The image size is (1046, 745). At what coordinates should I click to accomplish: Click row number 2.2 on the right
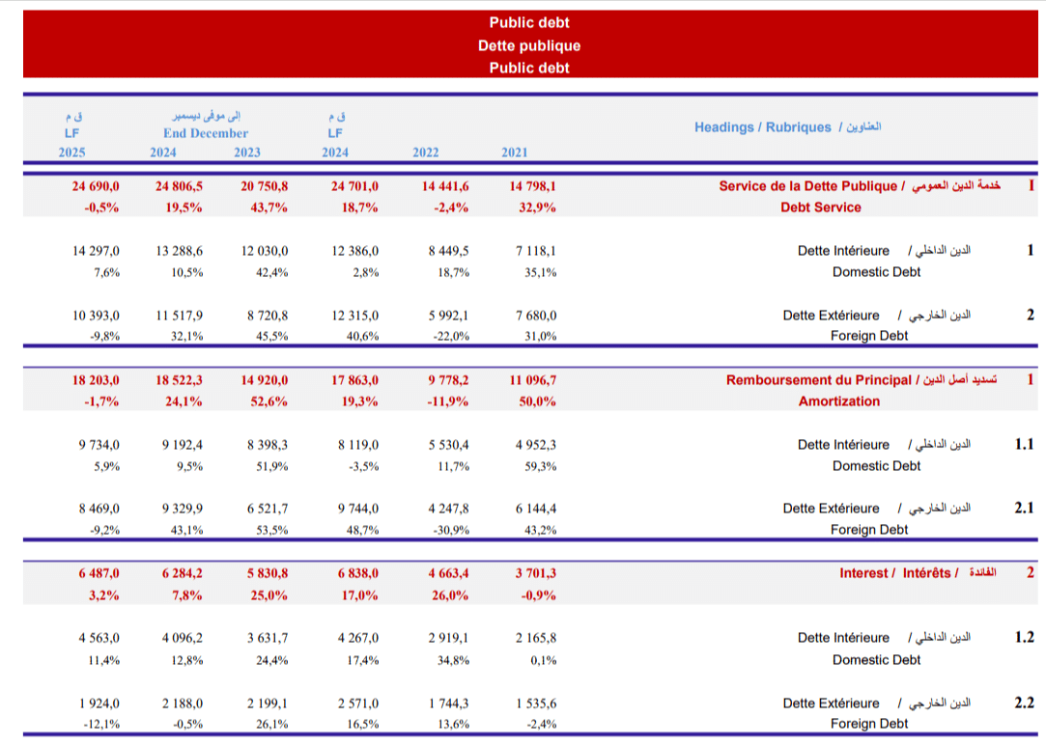click(x=1024, y=703)
